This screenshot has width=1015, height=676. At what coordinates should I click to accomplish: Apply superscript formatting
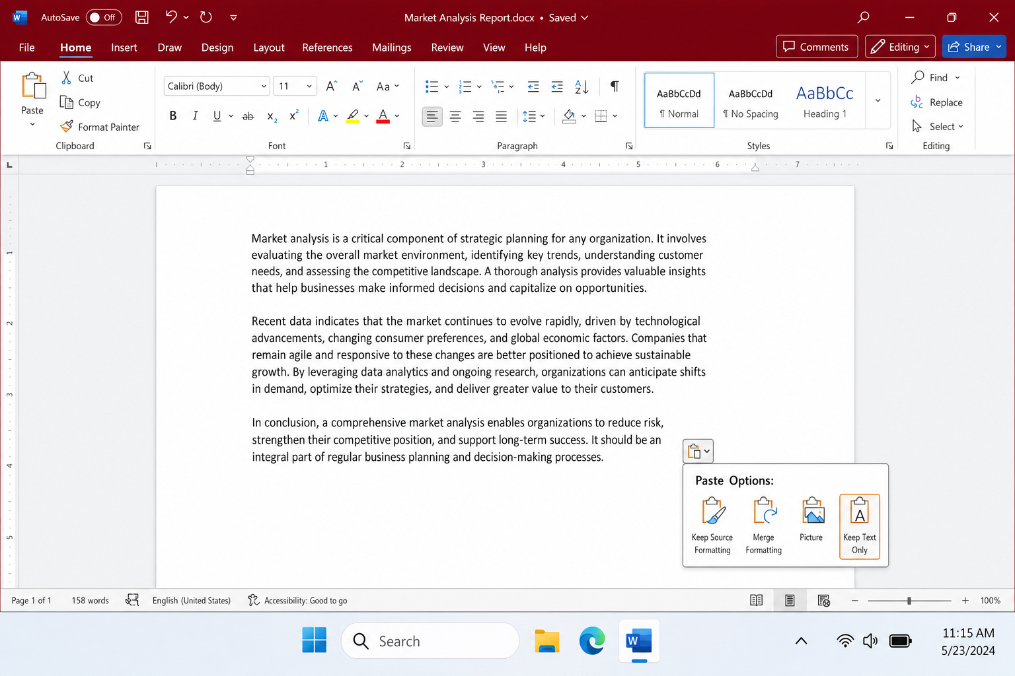(294, 116)
